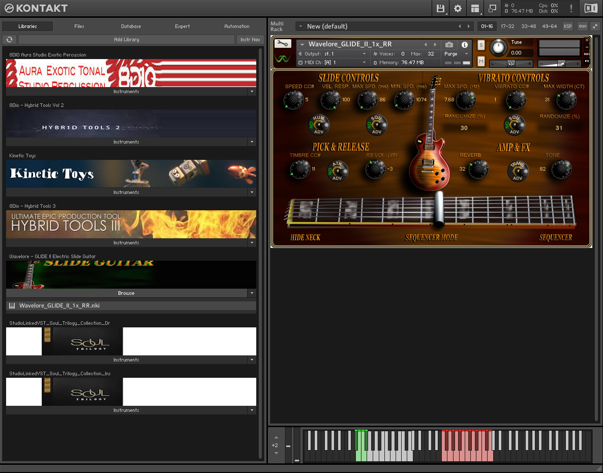Viewport: 603px width, 473px height.
Task: Open Soul Trilogy Dr library dropdown arrow
Action: 252,360
